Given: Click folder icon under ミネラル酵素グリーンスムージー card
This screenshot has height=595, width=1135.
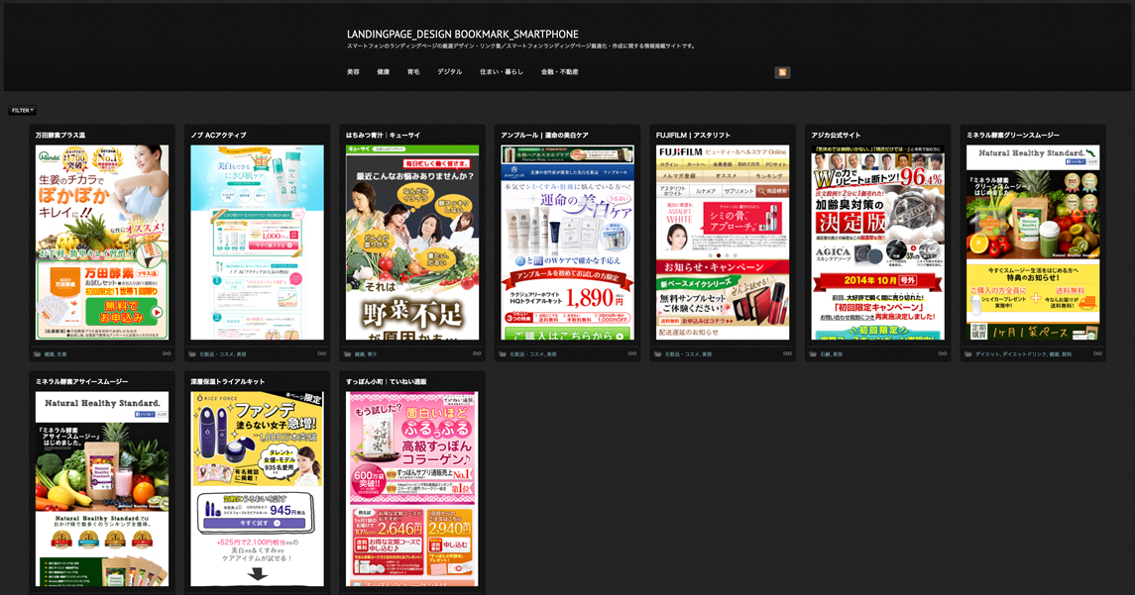Looking at the screenshot, I should [x=967, y=354].
